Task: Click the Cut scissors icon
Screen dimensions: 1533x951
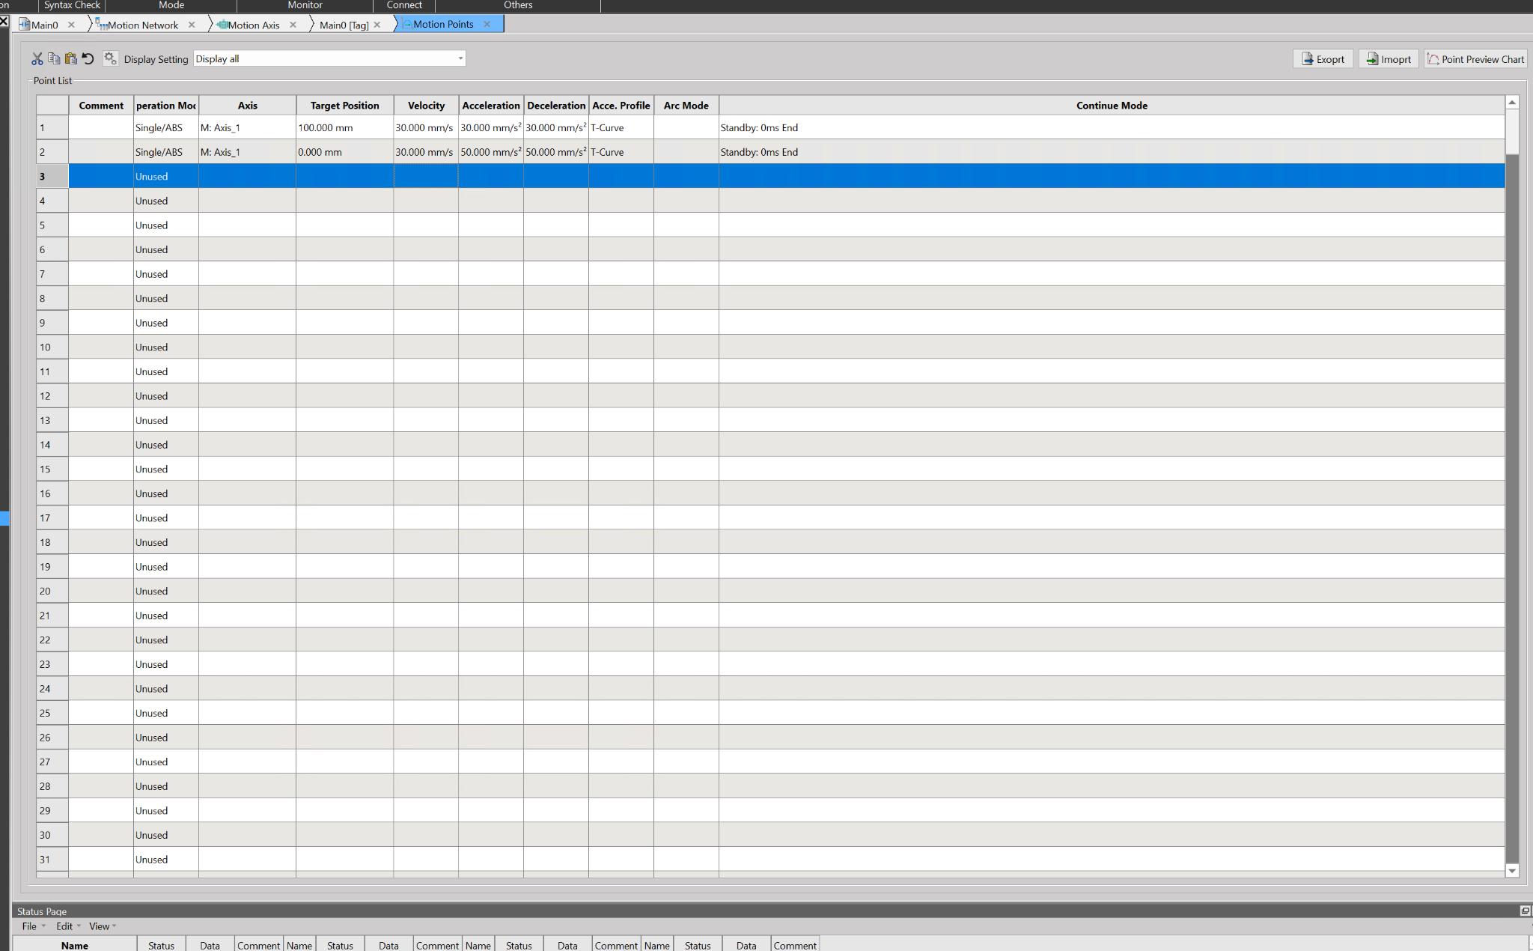Action: [x=37, y=58]
